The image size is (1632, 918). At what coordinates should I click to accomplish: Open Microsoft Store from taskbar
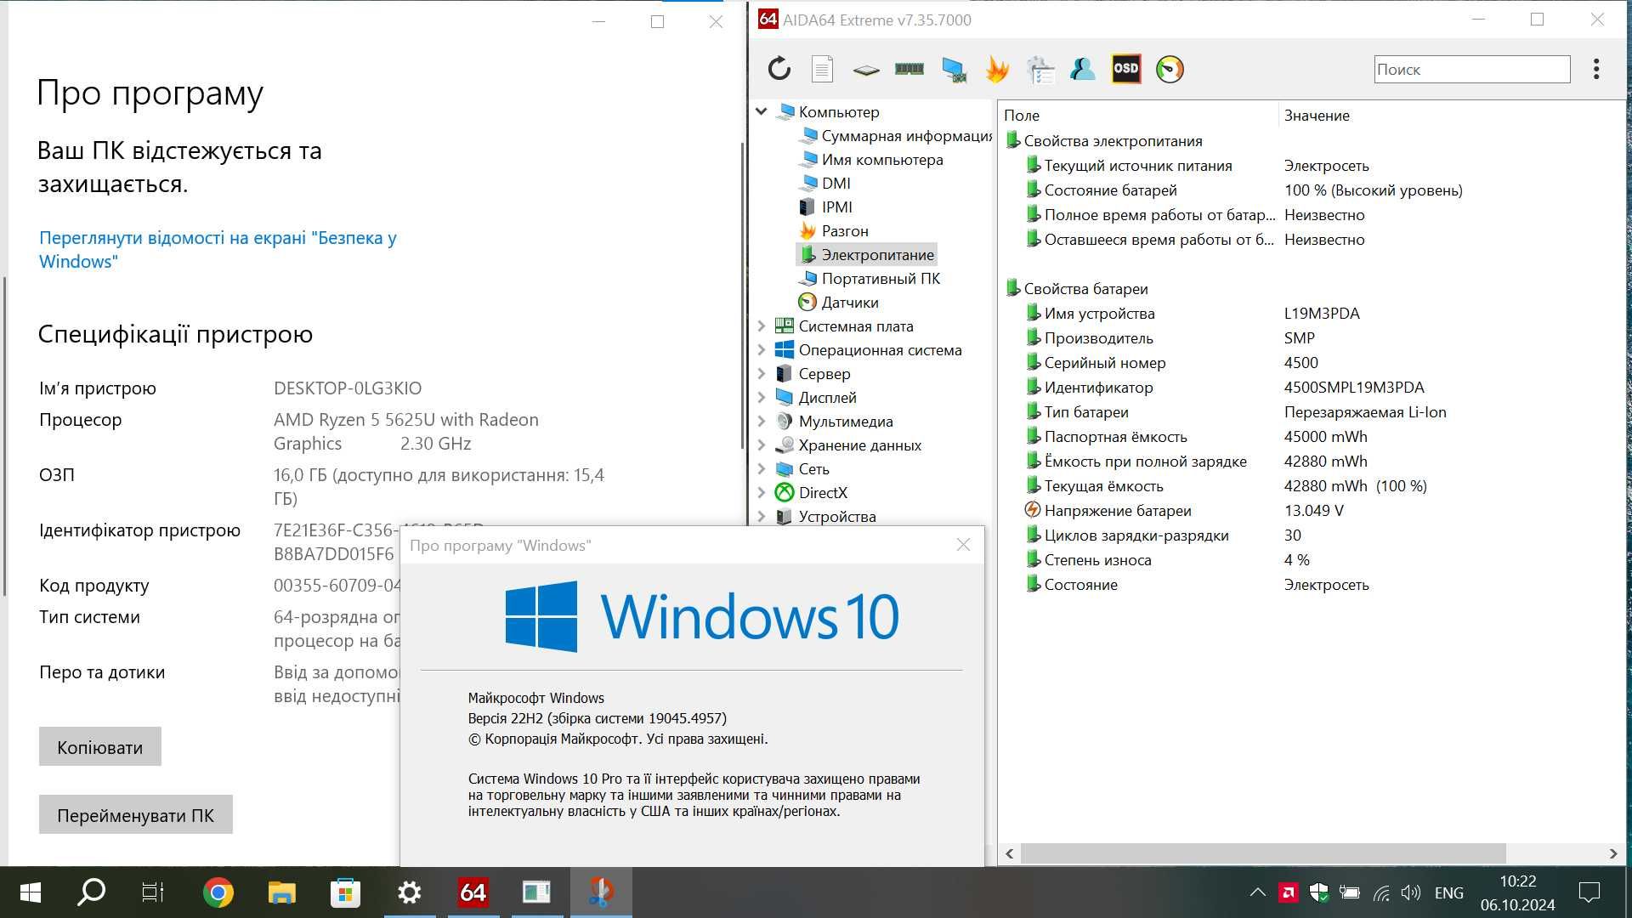tap(345, 892)
